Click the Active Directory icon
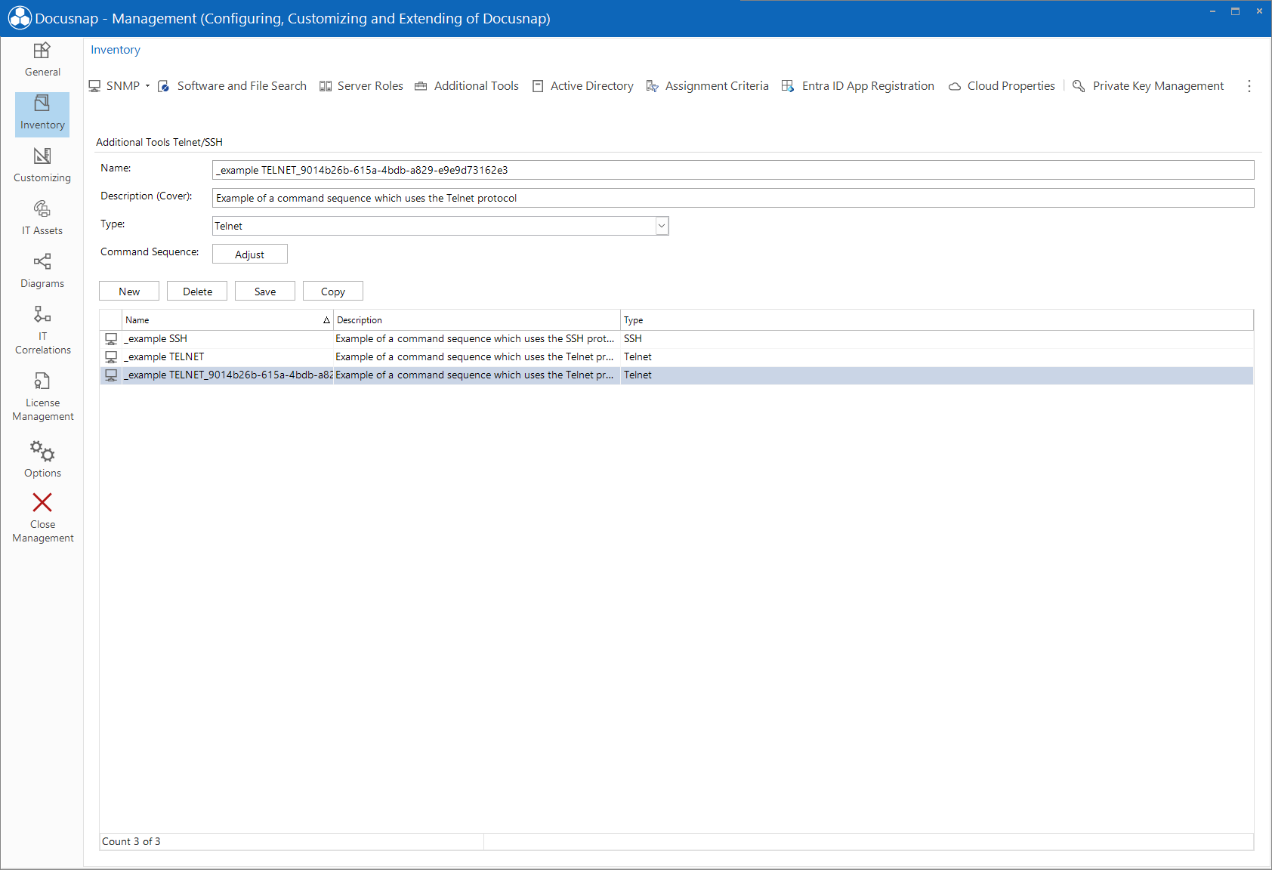This screenshot has width=1272, height=870. pos(538,86)
